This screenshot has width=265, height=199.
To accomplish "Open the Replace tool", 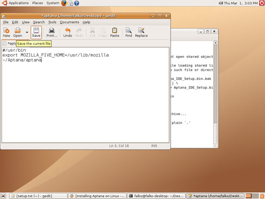I will pyautogui.click(x=141, y=32).
